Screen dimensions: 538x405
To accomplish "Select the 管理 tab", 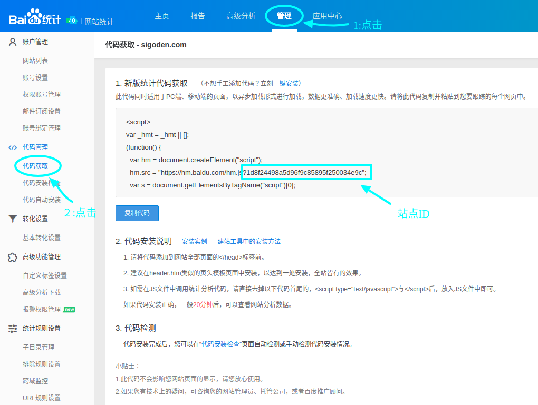I will click(284, 16).
